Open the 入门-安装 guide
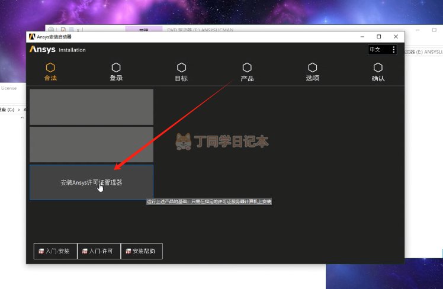 [56, 251]
